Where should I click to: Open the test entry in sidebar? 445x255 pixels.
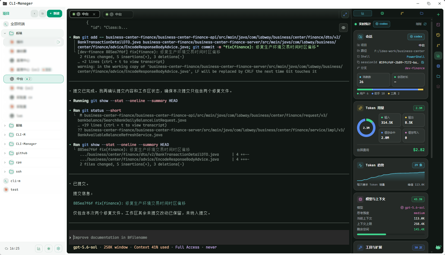[33, 190]
